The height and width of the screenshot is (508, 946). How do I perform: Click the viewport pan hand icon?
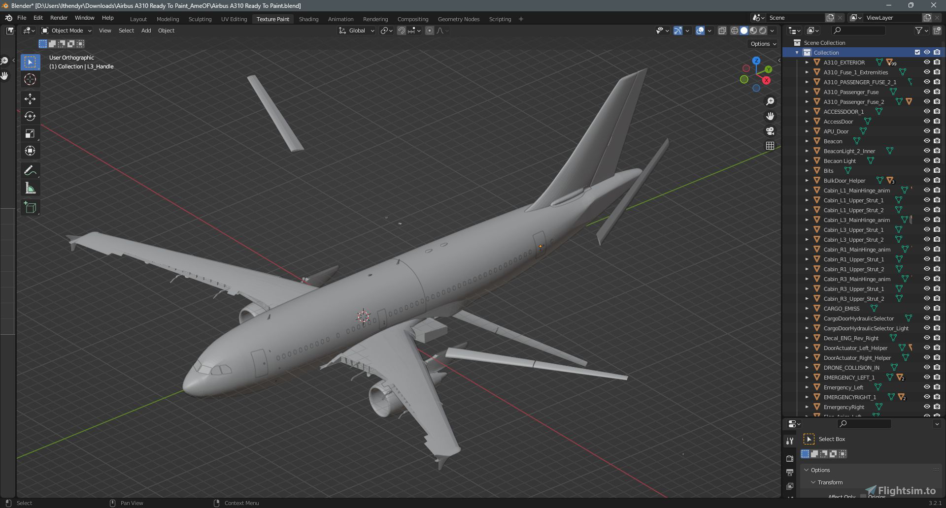pyautogui.click(x=770, y=116)
